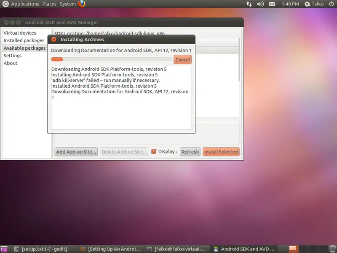The image size is (337, 253).
Task: Click the SDK Location path text
Action: pos(110,33)
